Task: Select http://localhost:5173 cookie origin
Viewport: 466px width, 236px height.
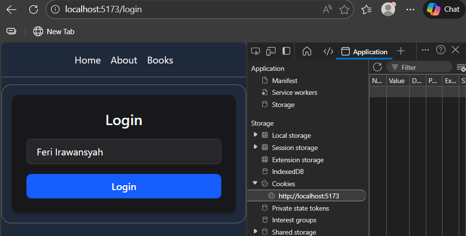Action: point(307,195)
